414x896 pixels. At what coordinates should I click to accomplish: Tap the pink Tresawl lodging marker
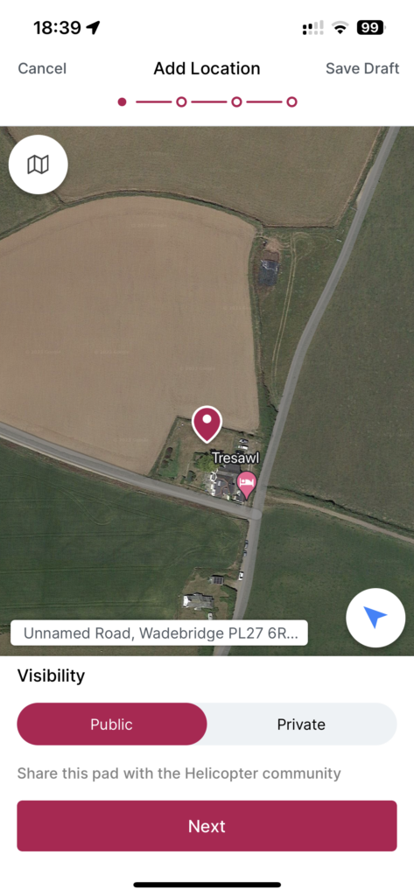tap(247, 485)
